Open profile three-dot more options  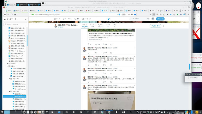[163, 26]
